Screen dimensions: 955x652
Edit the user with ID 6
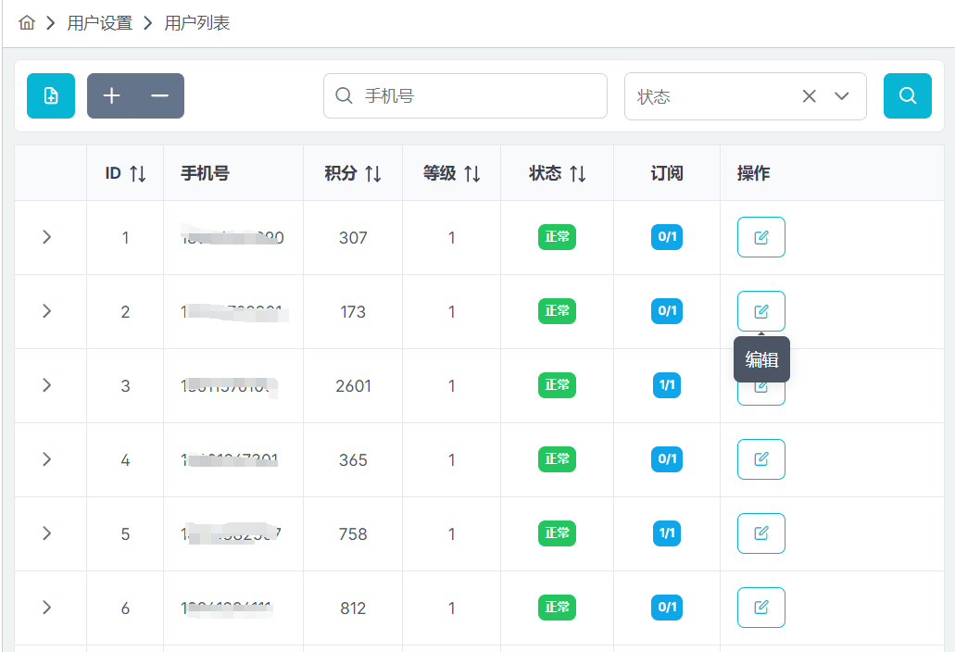point(761,607)
